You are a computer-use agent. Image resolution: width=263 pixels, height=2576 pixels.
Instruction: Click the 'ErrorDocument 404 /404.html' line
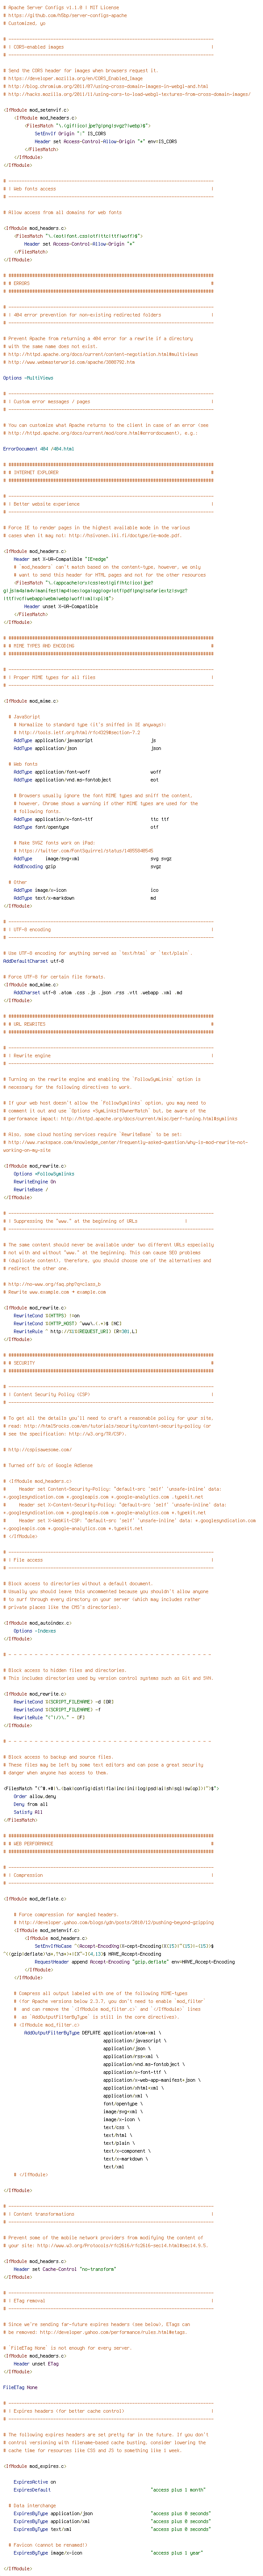(x=38, y=449)
